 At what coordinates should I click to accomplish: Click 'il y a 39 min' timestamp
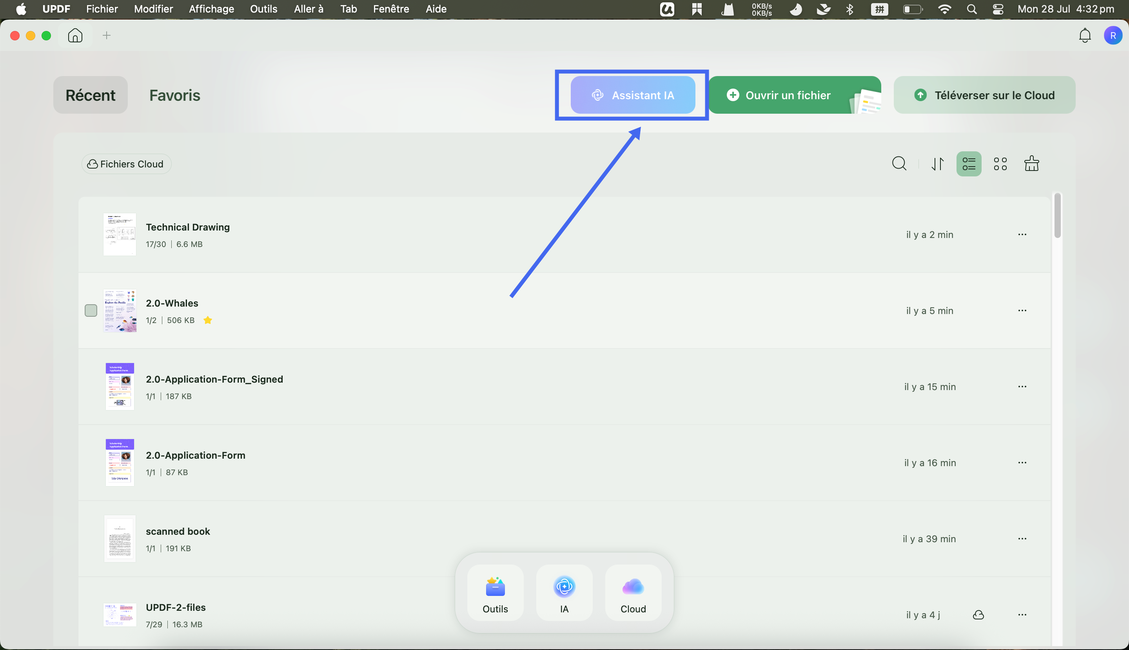pyautogui.click(x=929, y=538)
